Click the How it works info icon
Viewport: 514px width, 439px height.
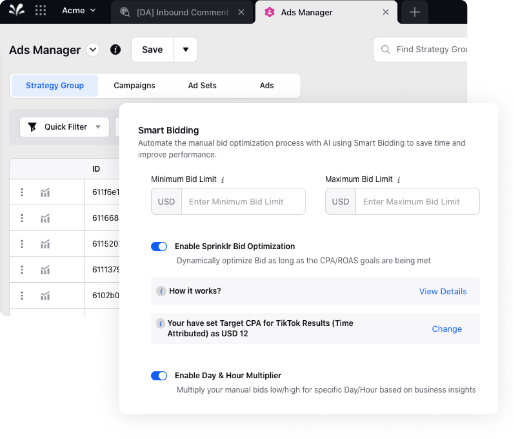click(161, 291)
